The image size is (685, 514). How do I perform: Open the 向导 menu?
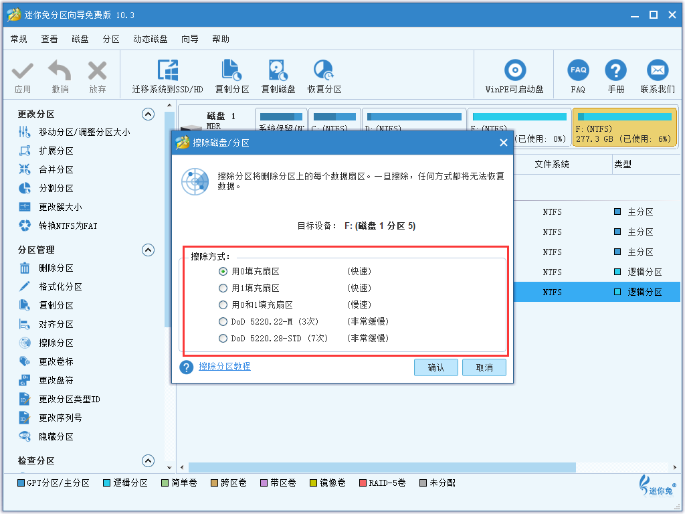click(189, 39)
